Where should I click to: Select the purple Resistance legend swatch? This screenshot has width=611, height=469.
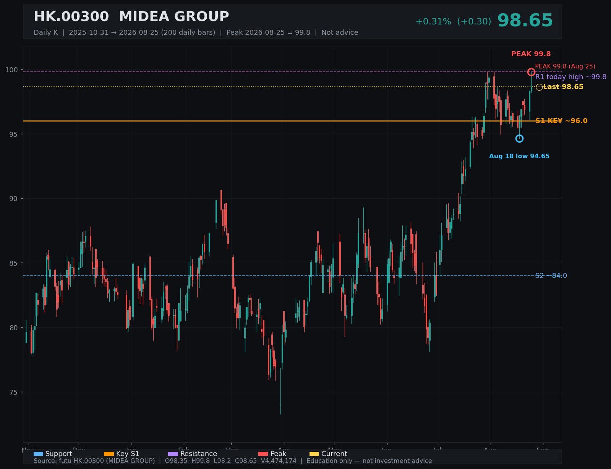click(x=173, y=454)
